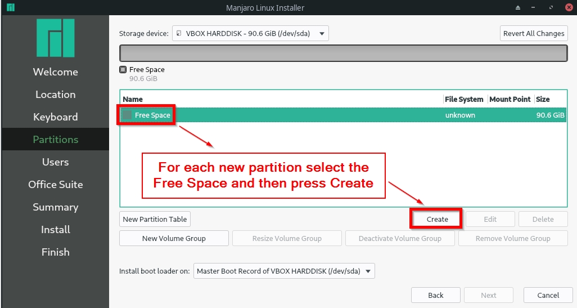Open the Office Suite step in the sidebar
The height and width of the screenshot is (308, 577).
click(56, 184)
